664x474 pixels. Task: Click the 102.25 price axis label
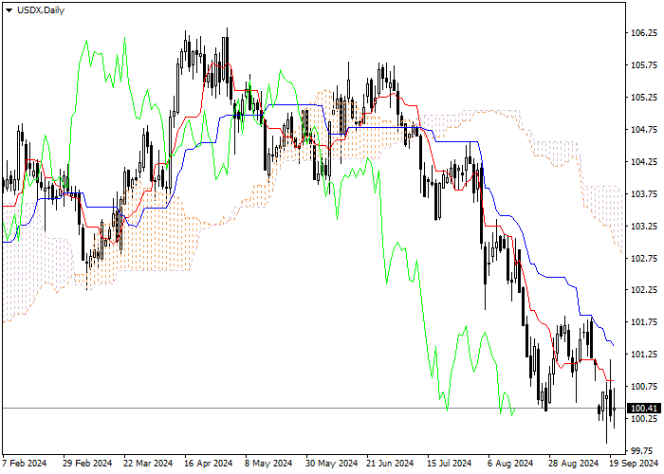644,290
